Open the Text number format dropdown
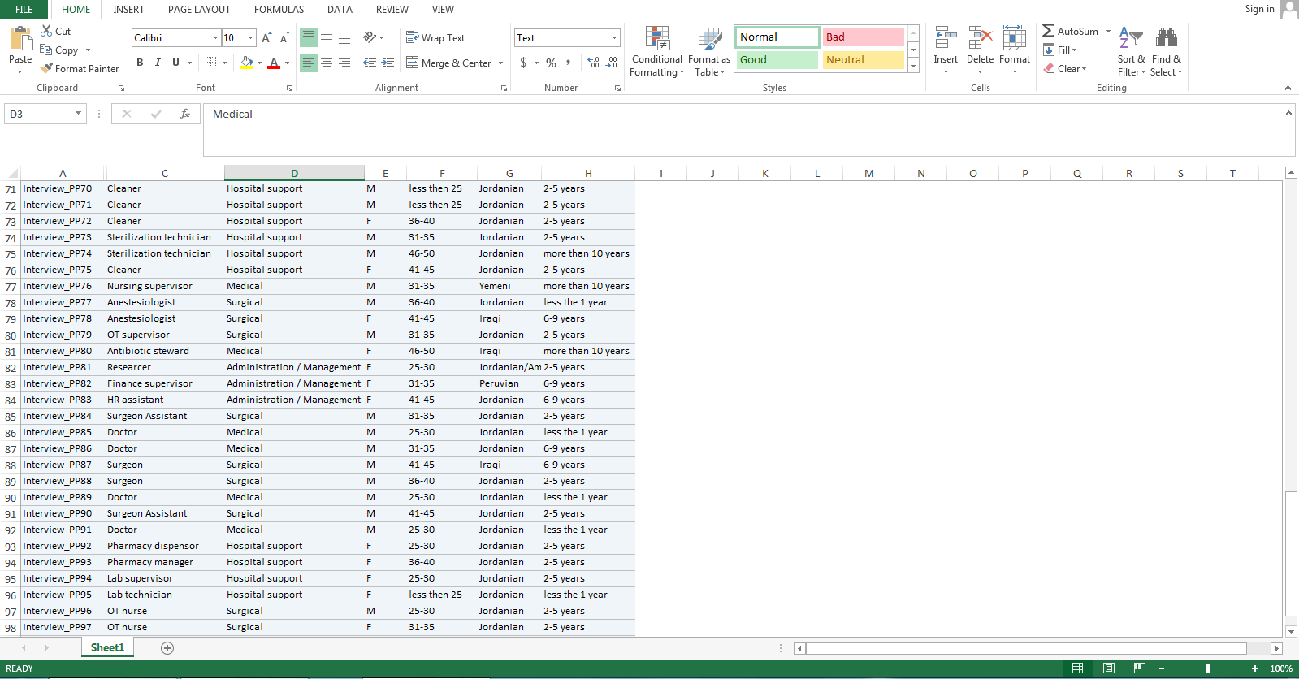 (x=614, y=38)
